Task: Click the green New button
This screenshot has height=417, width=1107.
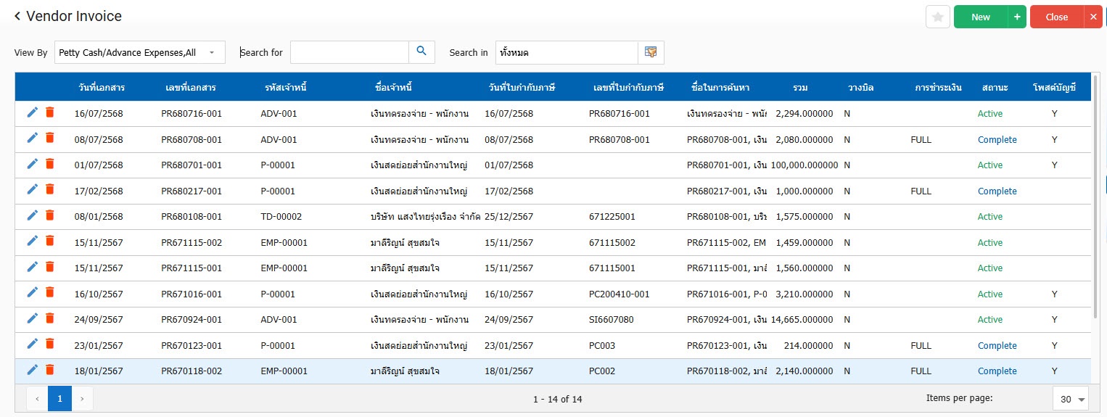Action: tap(980, 17)
